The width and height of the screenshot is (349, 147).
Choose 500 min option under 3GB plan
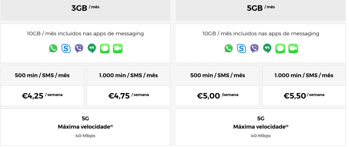coord(42,75)
